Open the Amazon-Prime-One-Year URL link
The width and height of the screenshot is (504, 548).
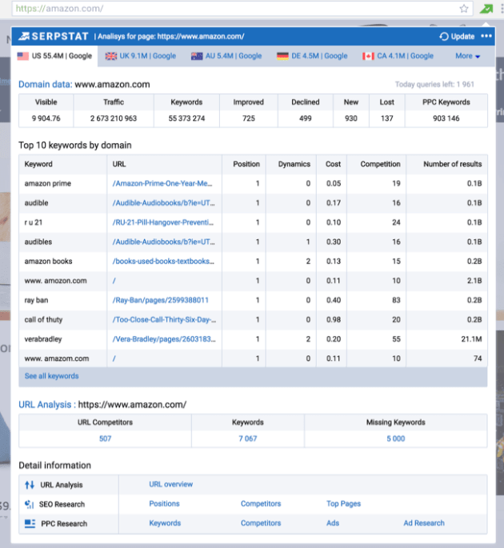tap(162, 183)
